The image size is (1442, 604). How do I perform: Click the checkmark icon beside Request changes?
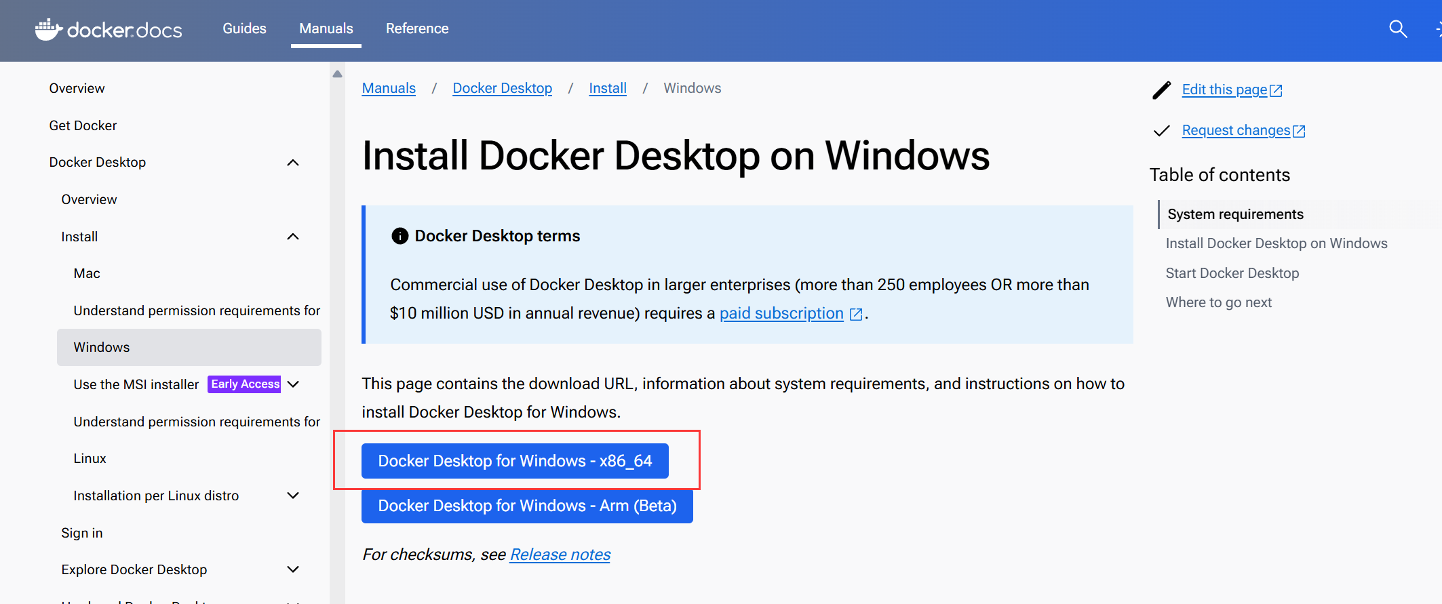(1161, 131)
